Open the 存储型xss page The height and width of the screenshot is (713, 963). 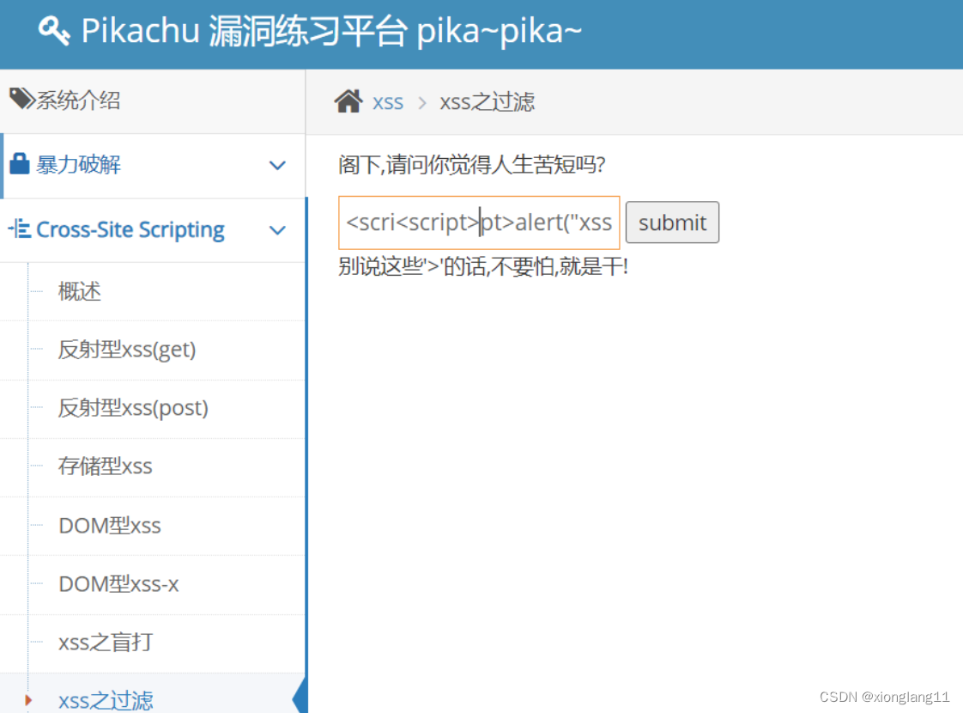click(x=105, y=466)
